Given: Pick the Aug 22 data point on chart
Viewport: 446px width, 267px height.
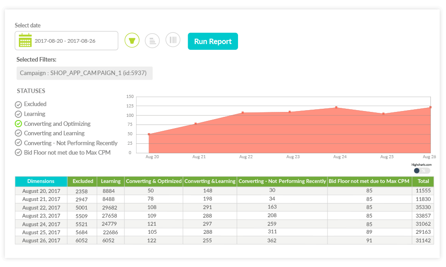Looking at the screenshot, I should [243, 113].
